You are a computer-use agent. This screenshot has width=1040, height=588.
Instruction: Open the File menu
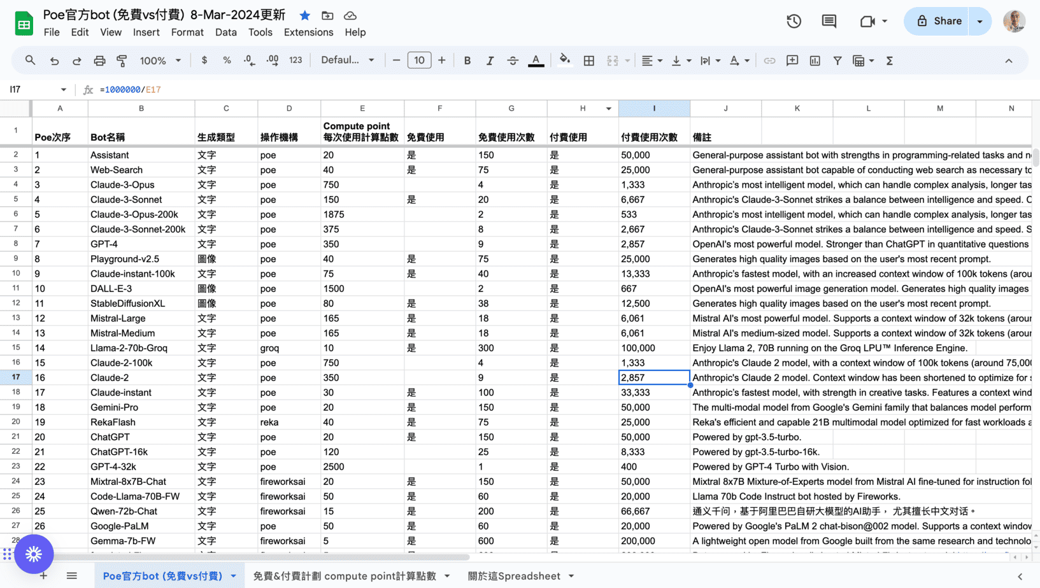(52, 32)
